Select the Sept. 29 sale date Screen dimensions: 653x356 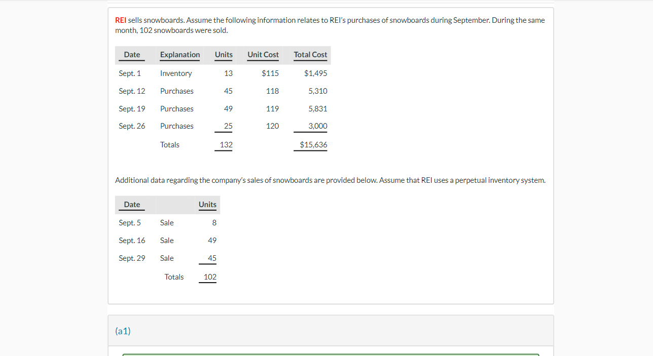pyautogui.click(x=132, y=258)
